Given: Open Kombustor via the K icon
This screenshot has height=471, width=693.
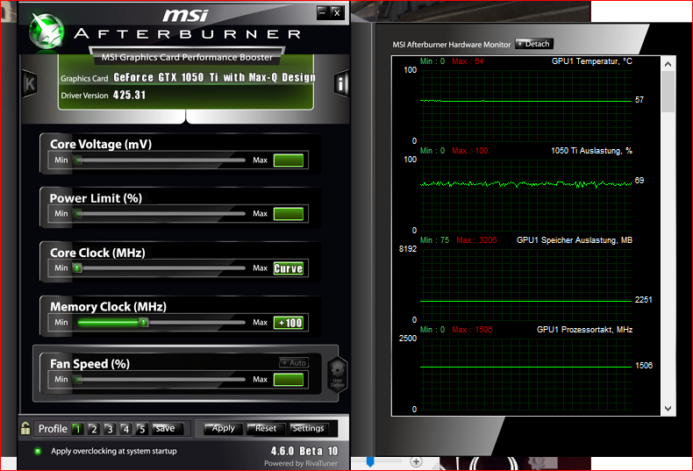Looking at the screenshot, I should point(29,83).
